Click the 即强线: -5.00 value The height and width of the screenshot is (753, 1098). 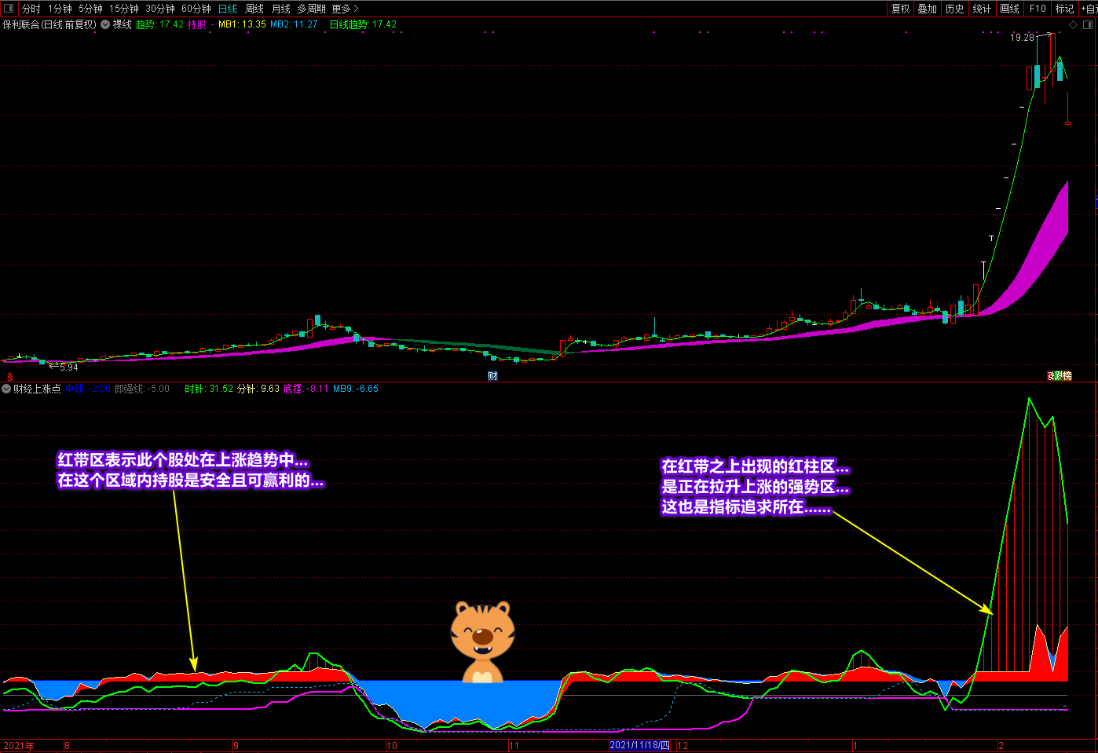pyautogui.click(x=142, y=389)
